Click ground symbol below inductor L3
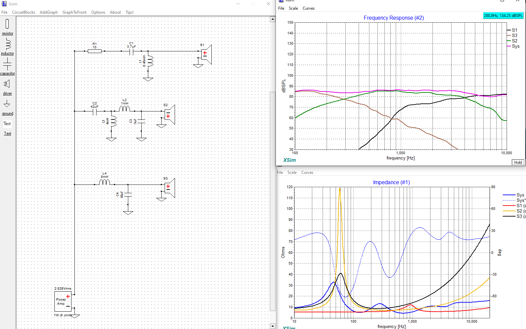This screenshot has width=526, height=329. click(111, 139)
